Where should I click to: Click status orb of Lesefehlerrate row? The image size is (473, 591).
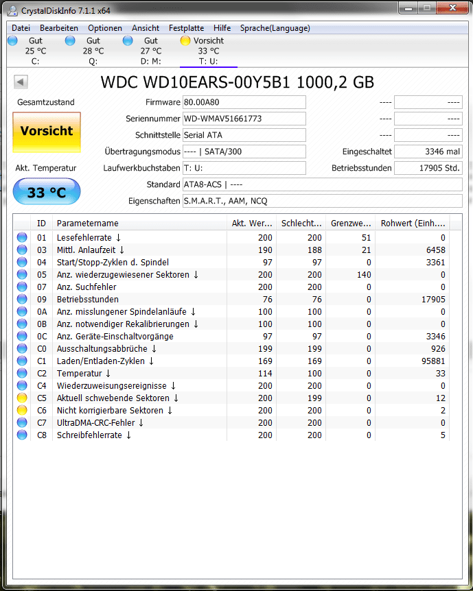tap(22, 237)
